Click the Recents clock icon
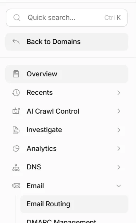 pos(16,93)
